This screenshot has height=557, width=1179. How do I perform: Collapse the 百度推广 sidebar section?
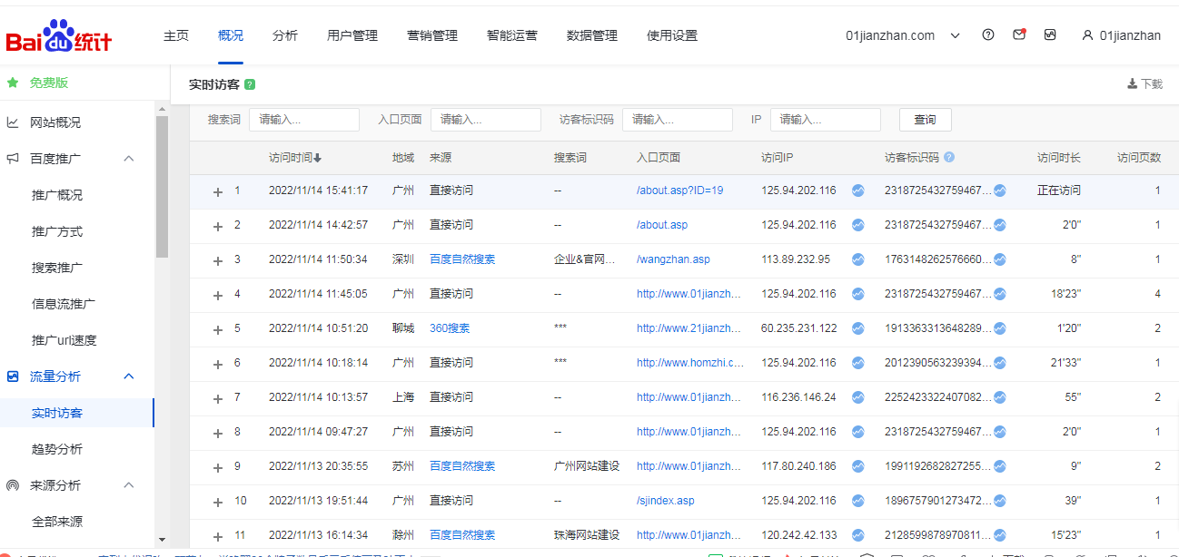[x=128, y=157]
